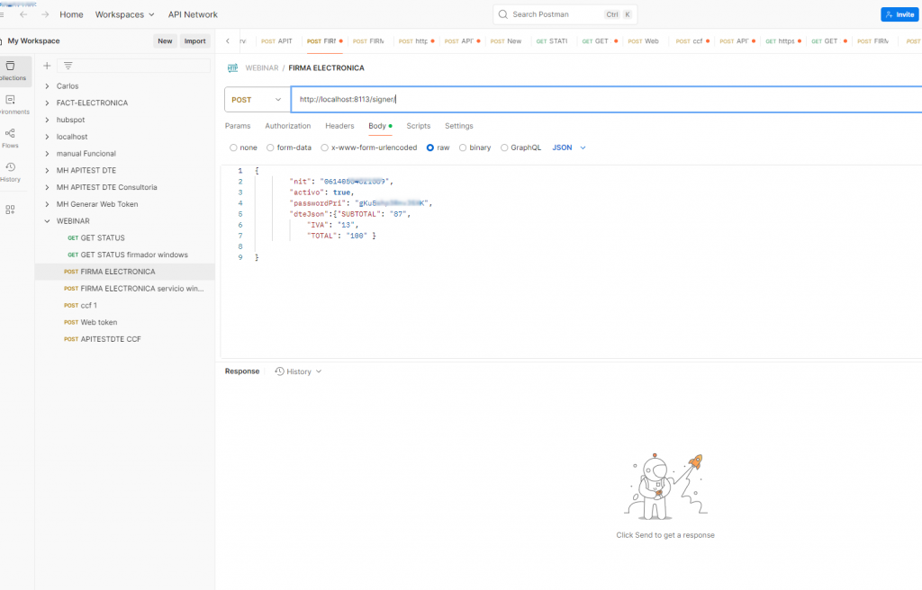Click the filter icon in collections search
The image size is (922, 590).
pyautogui.click(x=68, y=66)
